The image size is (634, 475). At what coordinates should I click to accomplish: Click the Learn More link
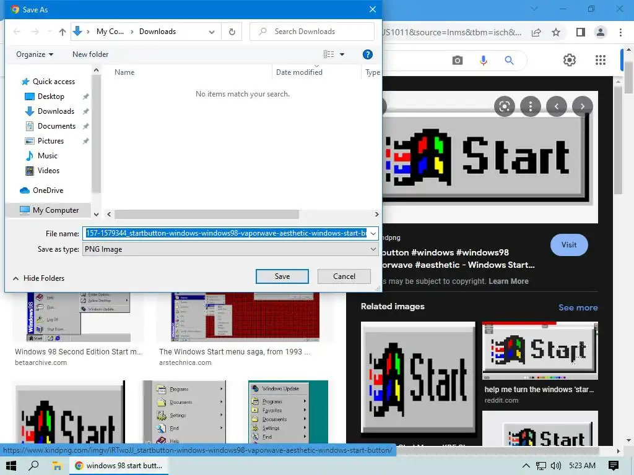(508, 281)
